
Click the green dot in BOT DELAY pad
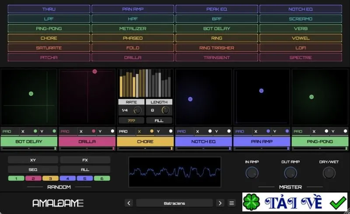point(31,94)
